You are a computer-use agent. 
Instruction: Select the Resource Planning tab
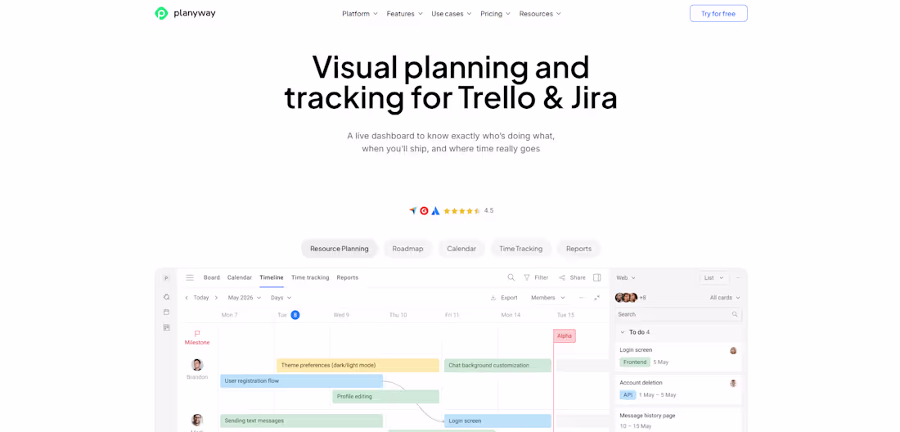click(x=340, y=249)
